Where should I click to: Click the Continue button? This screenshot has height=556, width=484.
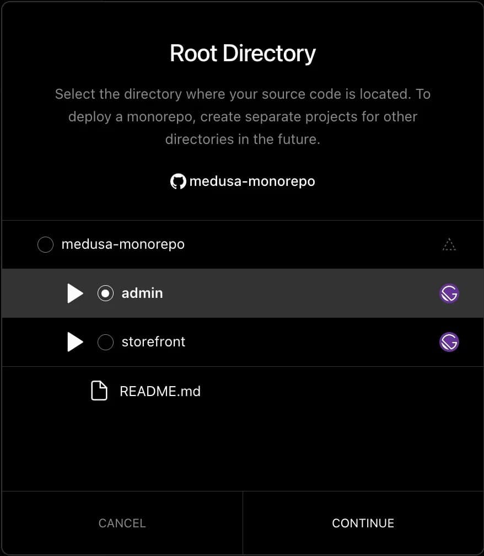(363, 523)
